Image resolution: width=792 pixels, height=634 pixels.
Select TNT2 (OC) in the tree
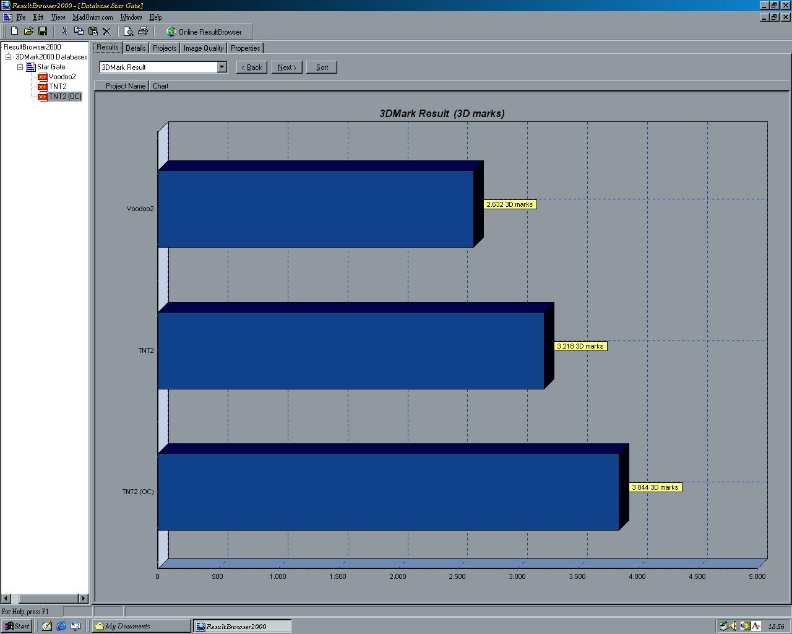(x=65, y=97)
